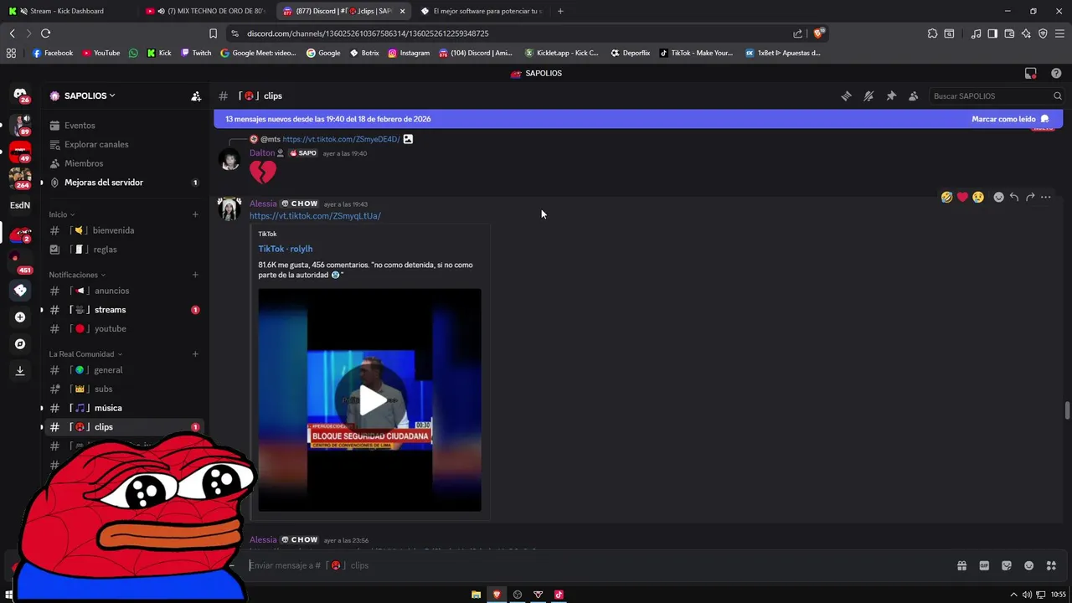Open Discover servers compass icon
1072x603 pixels.
pos(20,344)
